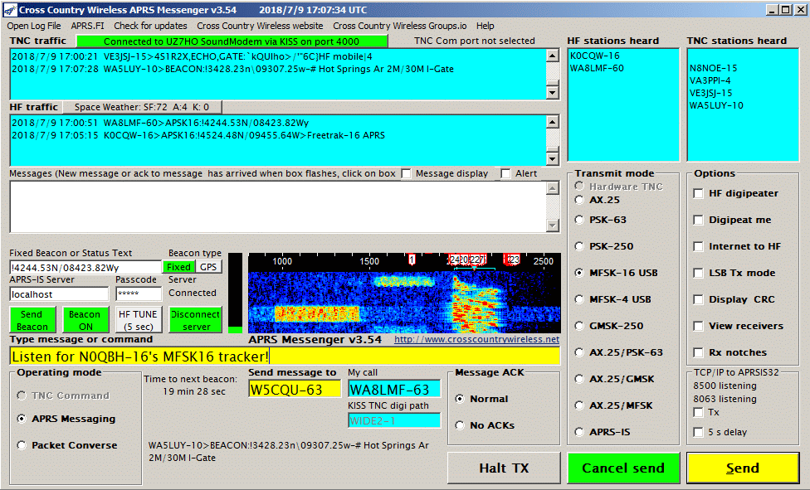The height and width of the screenshot is (490, 810).
Task: Select Fixed beacon type button
Action: point(178,267)
